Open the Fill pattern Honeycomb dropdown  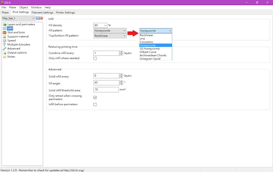click(110, 31)
